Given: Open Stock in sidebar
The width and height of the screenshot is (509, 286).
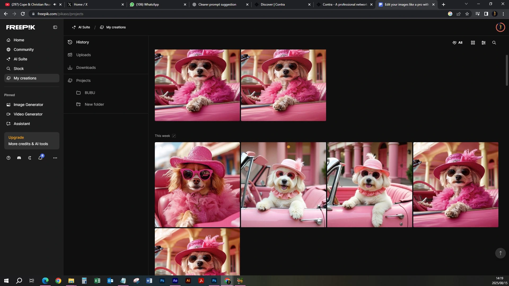Looking at the screenshot, I should coord(32,69).
